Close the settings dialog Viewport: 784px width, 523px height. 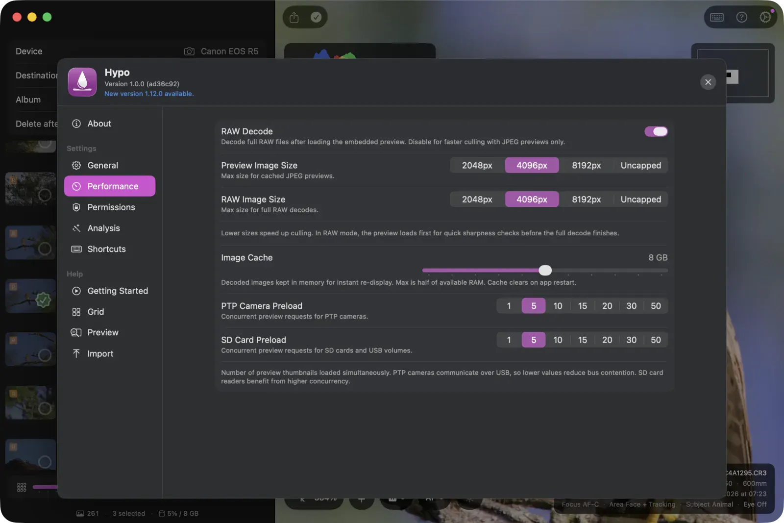(x=708, y=82)
